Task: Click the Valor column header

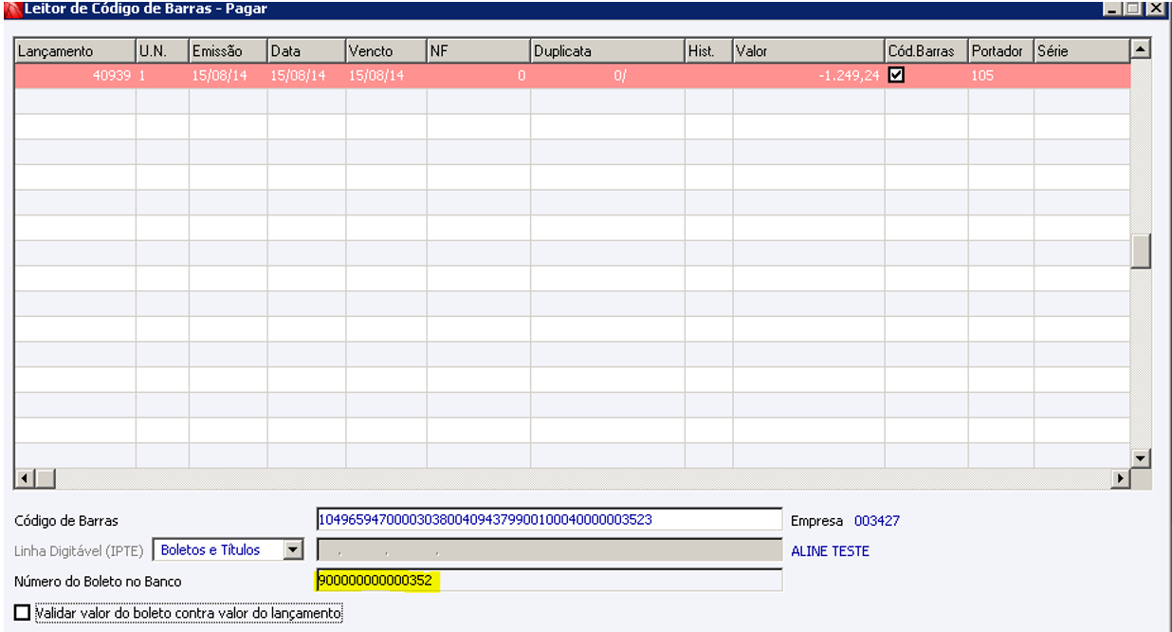Action: click(x=809, y=51)
